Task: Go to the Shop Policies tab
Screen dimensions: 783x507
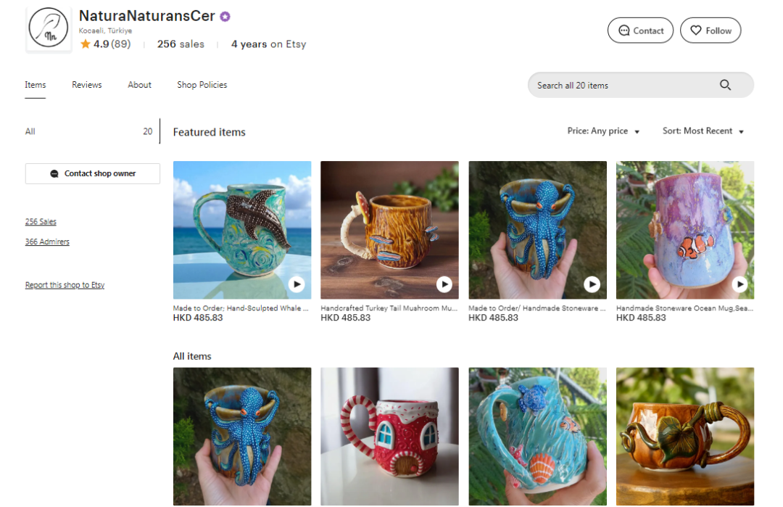Action: point(202,85)
